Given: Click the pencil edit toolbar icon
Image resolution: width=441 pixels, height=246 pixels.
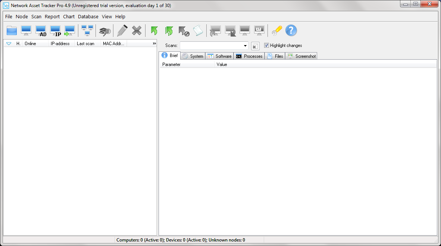Looking at the screenshot, I should pyautogui.click(x=122, y=30).
